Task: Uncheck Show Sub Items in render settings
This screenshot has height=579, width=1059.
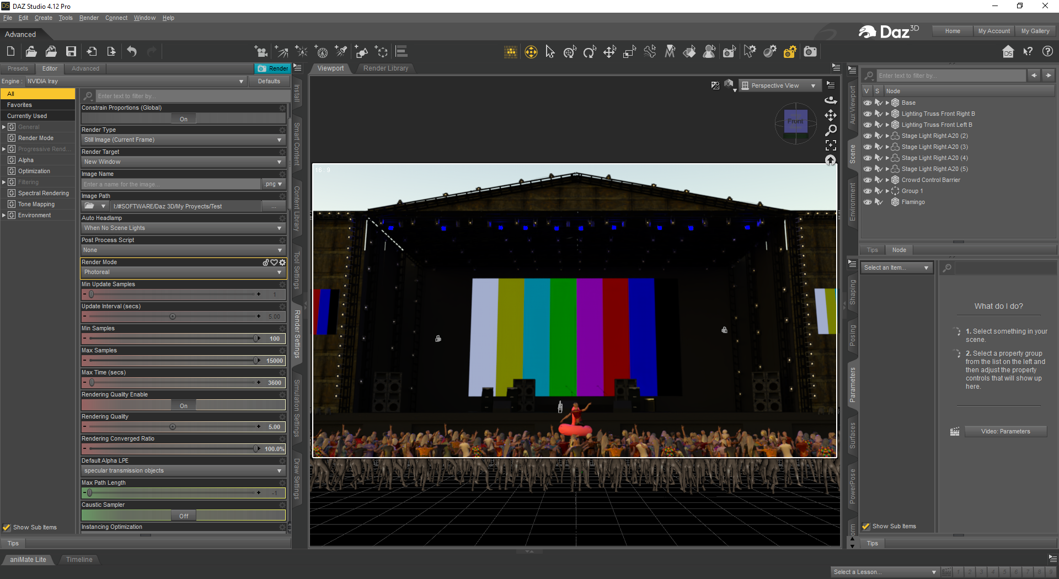Action: click(7, 528)
